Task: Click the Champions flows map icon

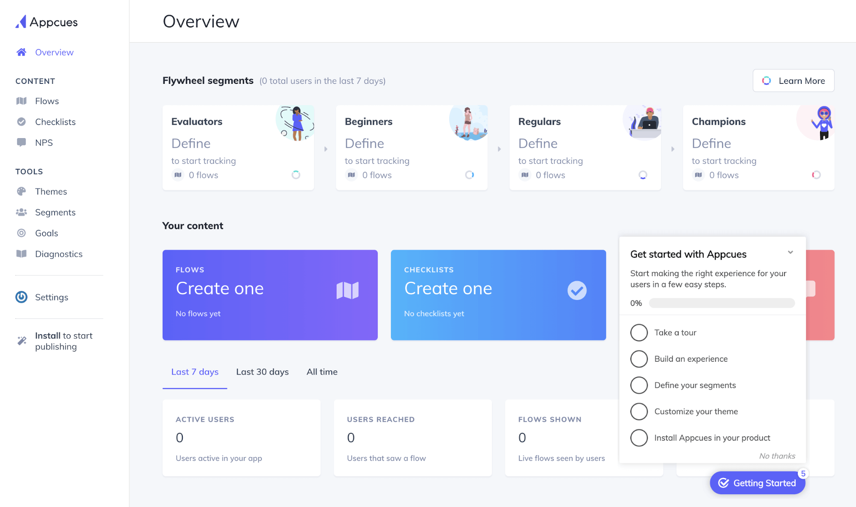Action: click(698, 175)
